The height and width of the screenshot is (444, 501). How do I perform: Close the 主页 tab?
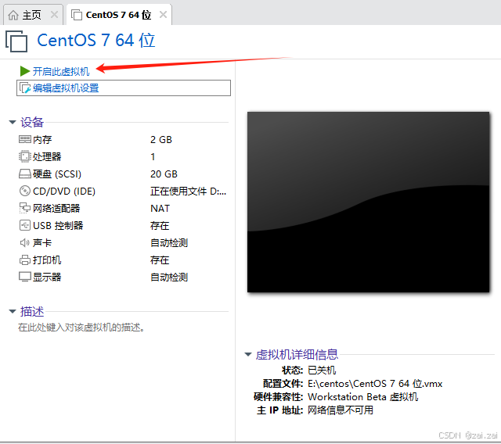tap(55, 15)
